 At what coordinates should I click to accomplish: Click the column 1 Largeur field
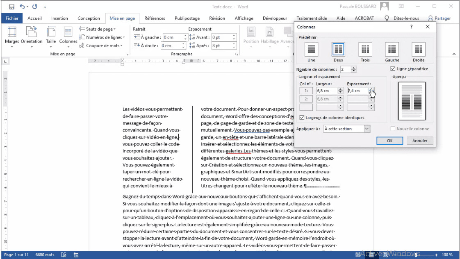[327, 91]
